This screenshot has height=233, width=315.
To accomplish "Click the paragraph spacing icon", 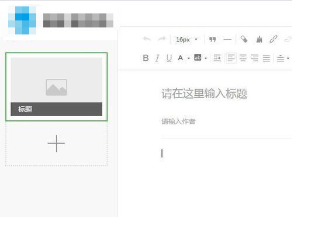I will (x=281, y=58).
